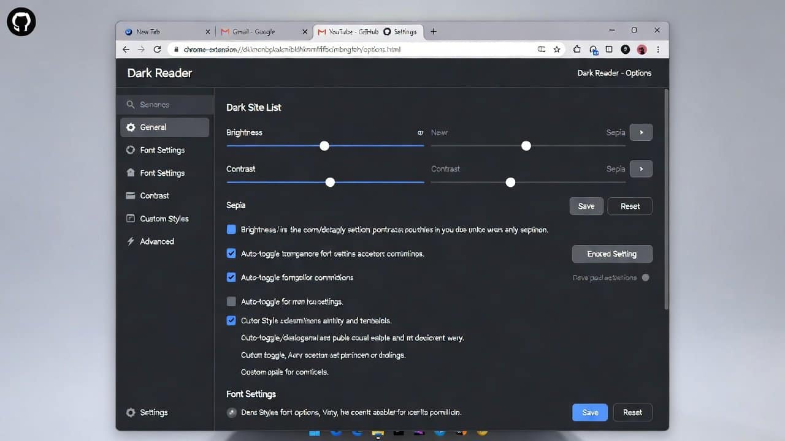Click the slider handle under the New label
The width and height of the screenshot is (785, 441).
click(526, 146)
